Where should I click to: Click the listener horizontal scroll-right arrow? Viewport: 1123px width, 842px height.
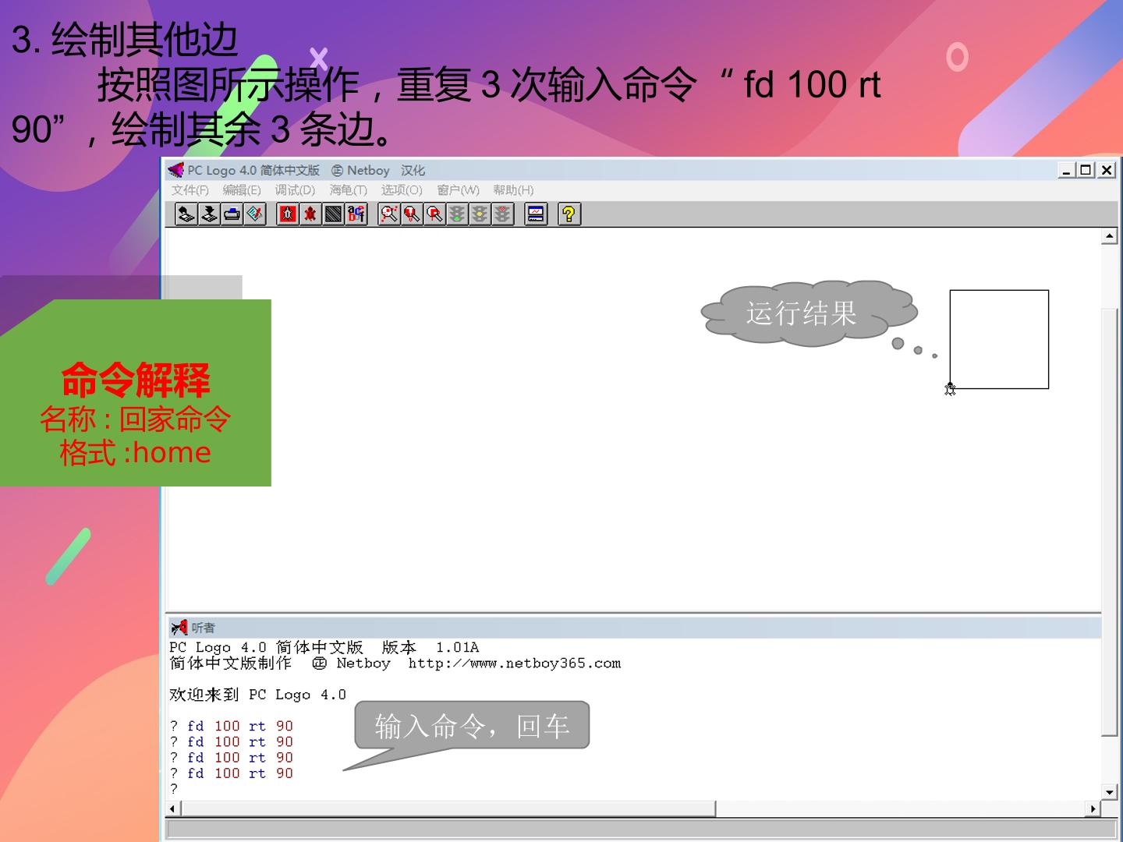pos(1093,808)
